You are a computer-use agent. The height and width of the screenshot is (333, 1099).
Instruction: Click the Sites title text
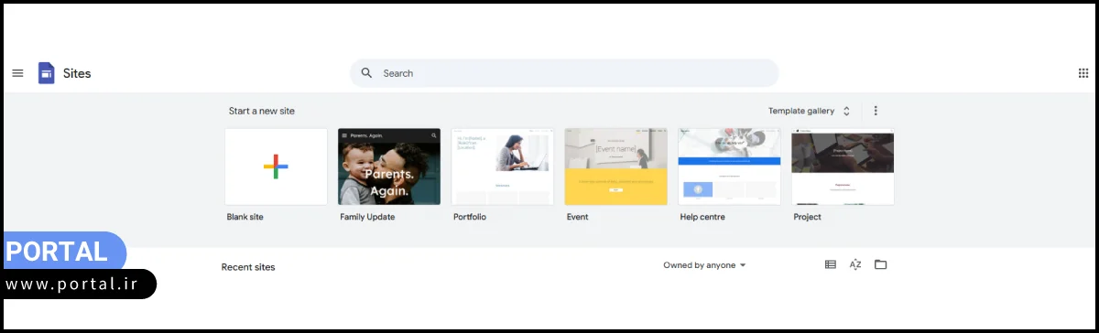[x=77, y=73]
